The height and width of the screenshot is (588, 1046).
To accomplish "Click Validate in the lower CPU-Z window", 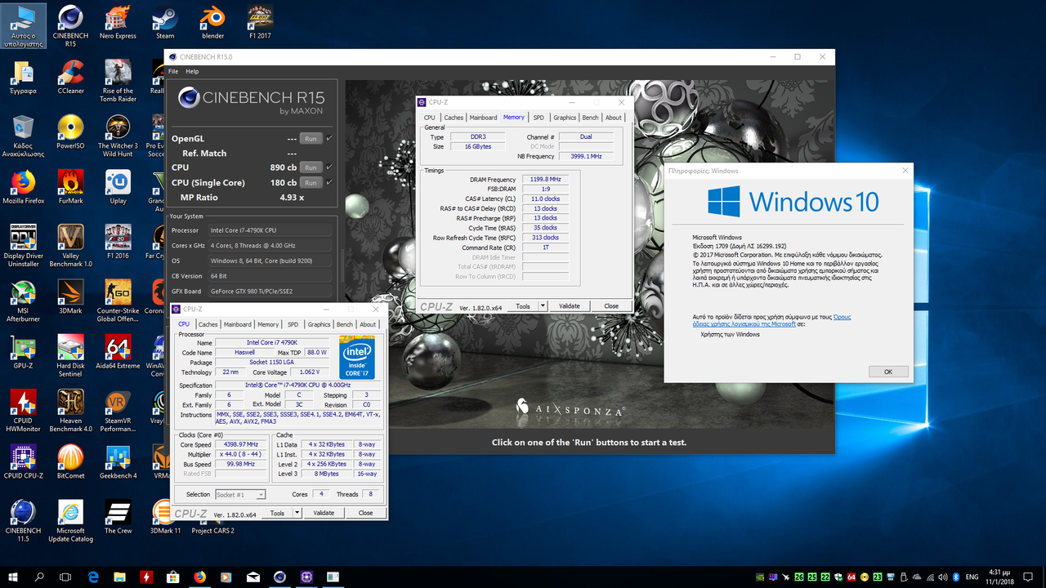I will coord(324,513).
